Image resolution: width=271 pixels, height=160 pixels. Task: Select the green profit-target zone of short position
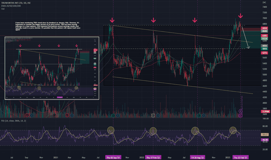click(x=251, y=40)
